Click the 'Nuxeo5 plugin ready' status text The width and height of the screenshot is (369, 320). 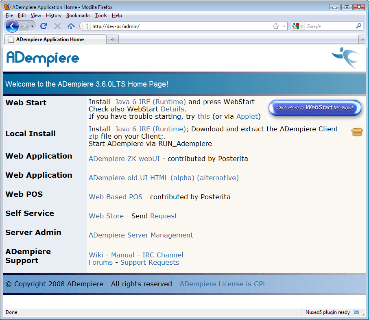coord(328,312)
